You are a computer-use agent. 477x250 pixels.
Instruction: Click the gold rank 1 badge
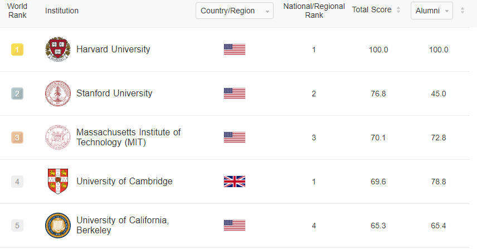tap(17, 50)
